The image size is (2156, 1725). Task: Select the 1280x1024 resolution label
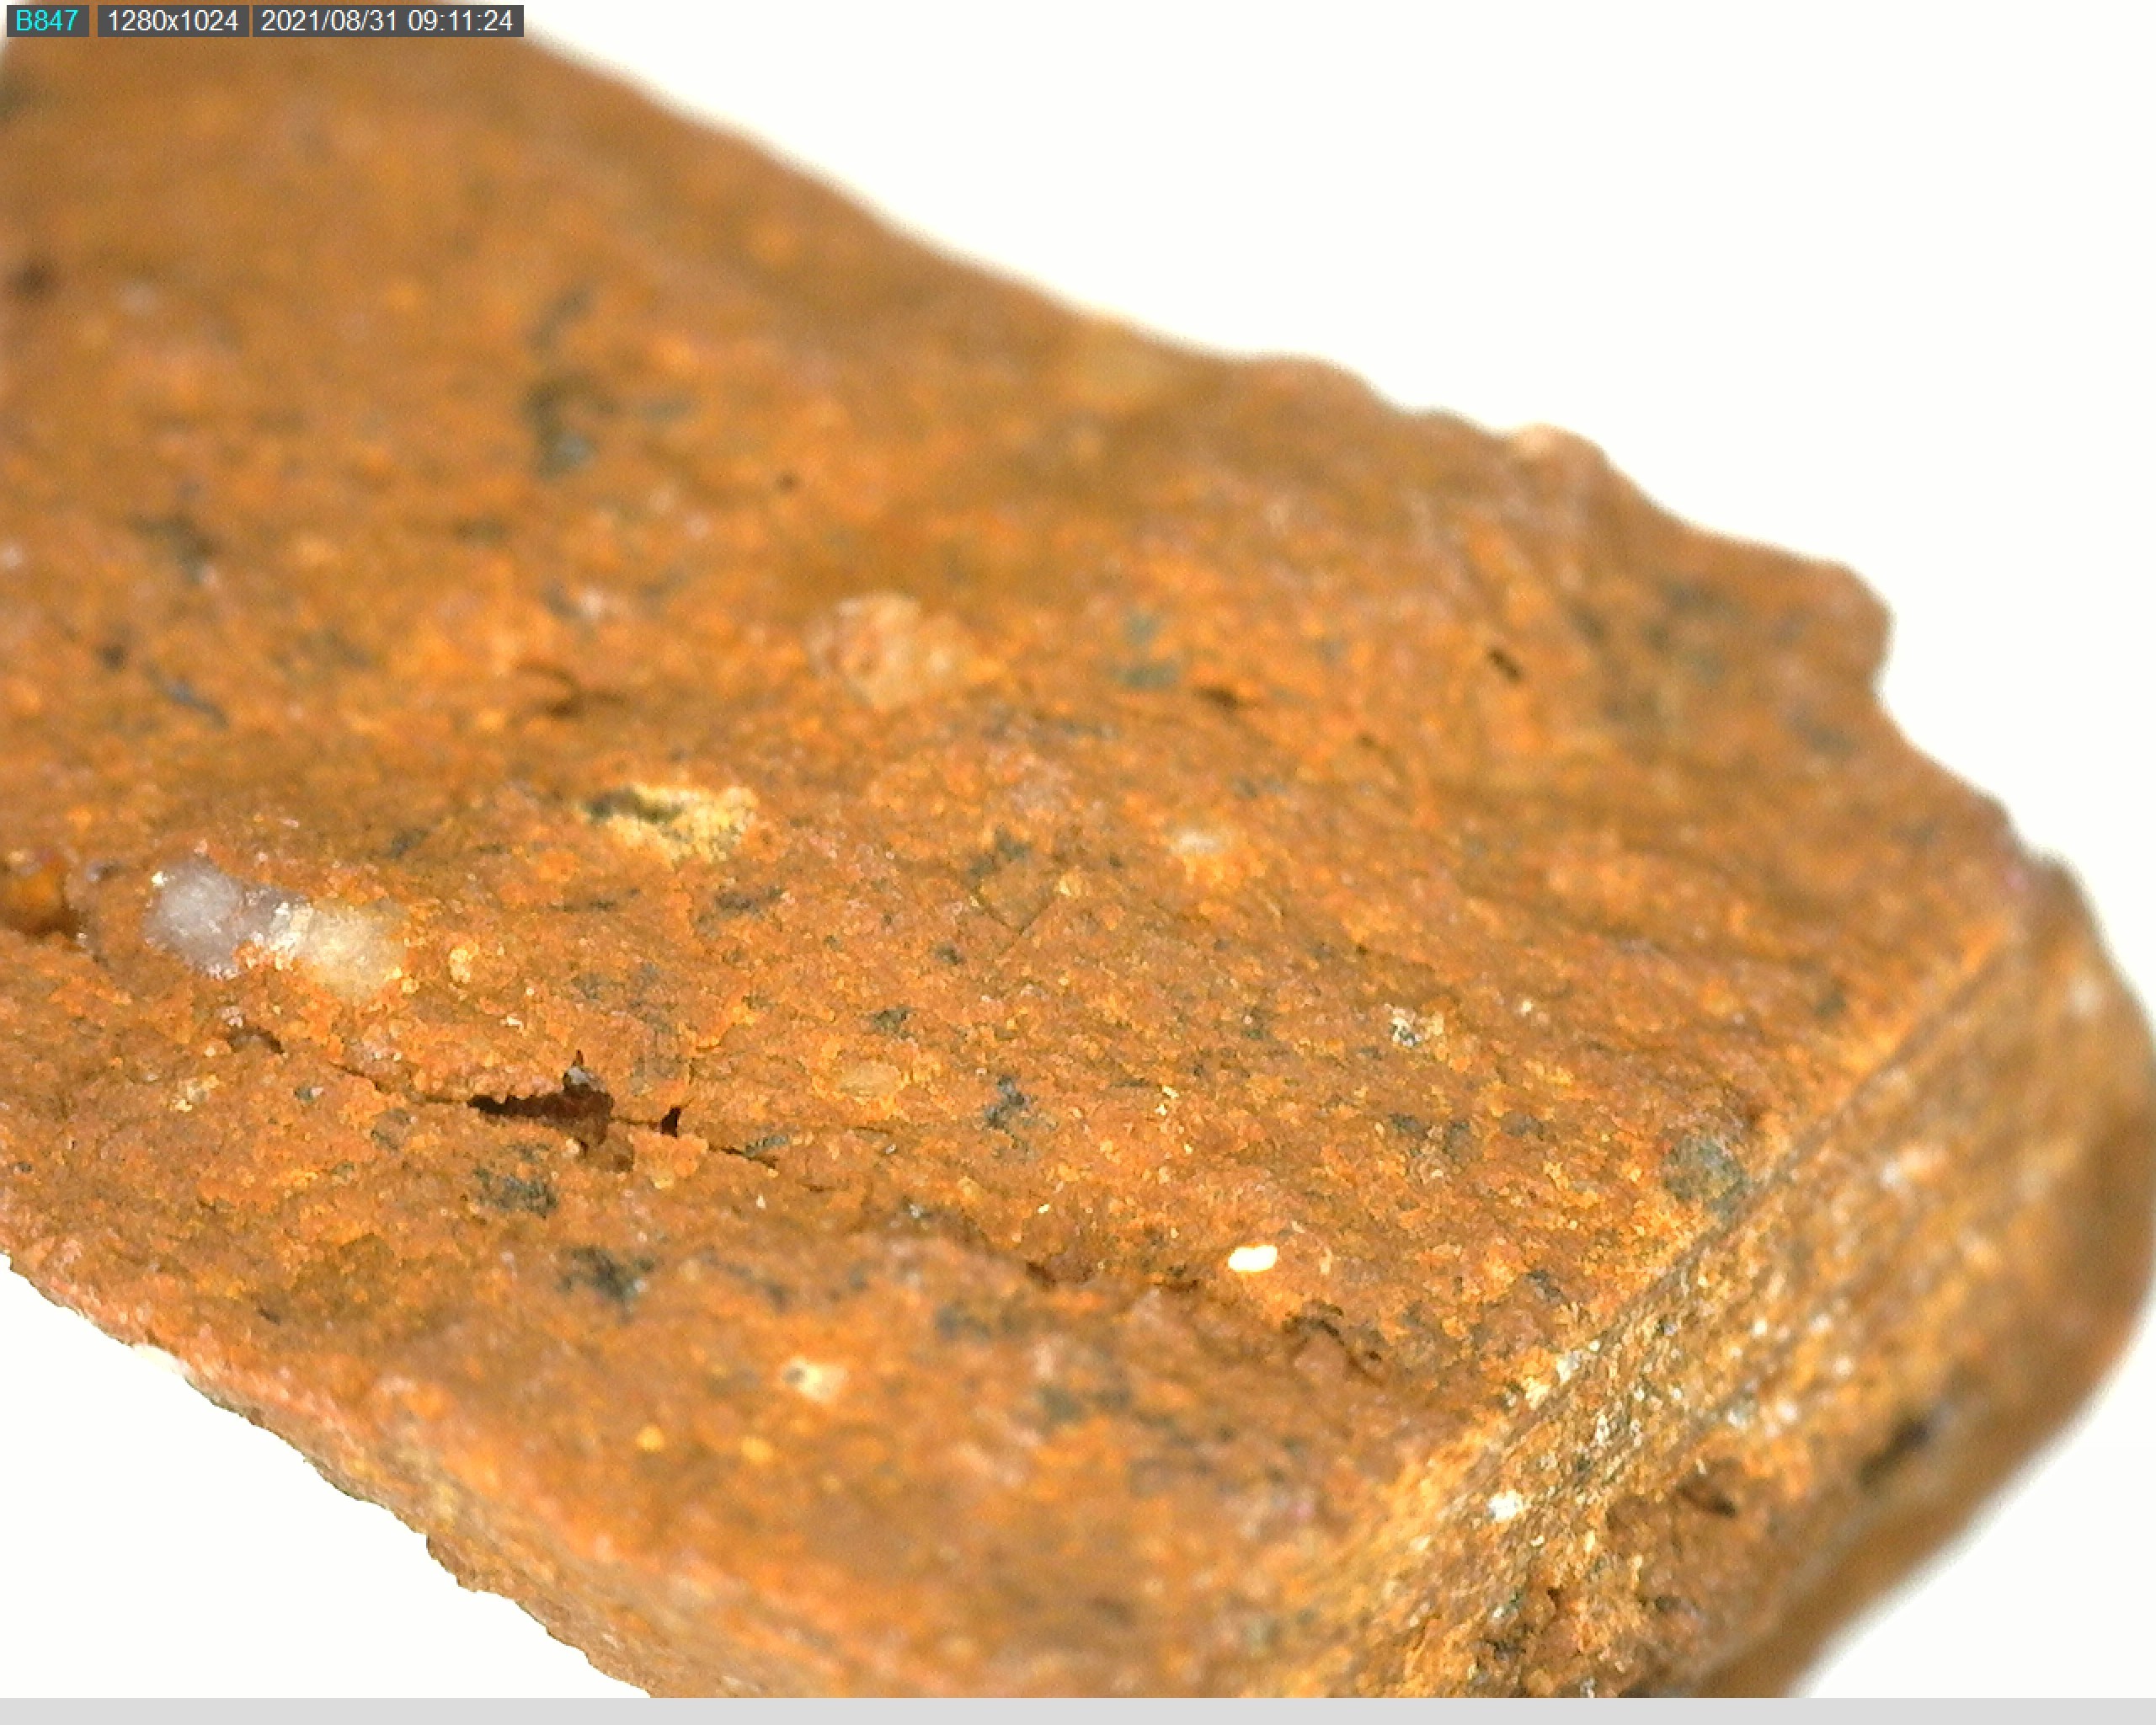tap(172, 21)
